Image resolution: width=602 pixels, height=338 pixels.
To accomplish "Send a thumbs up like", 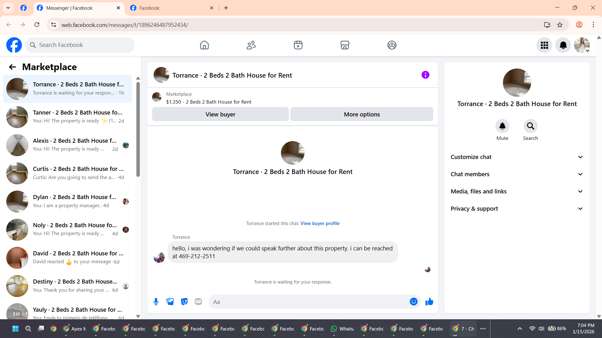I will [x=429, y=302].
